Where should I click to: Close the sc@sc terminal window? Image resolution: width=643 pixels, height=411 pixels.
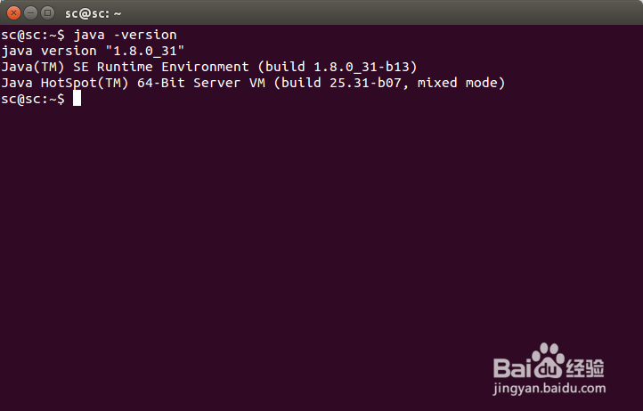point(13,13)
